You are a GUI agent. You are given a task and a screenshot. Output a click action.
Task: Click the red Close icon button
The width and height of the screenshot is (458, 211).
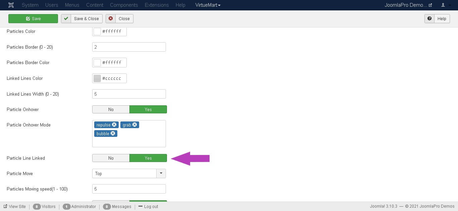coord(111,19)
